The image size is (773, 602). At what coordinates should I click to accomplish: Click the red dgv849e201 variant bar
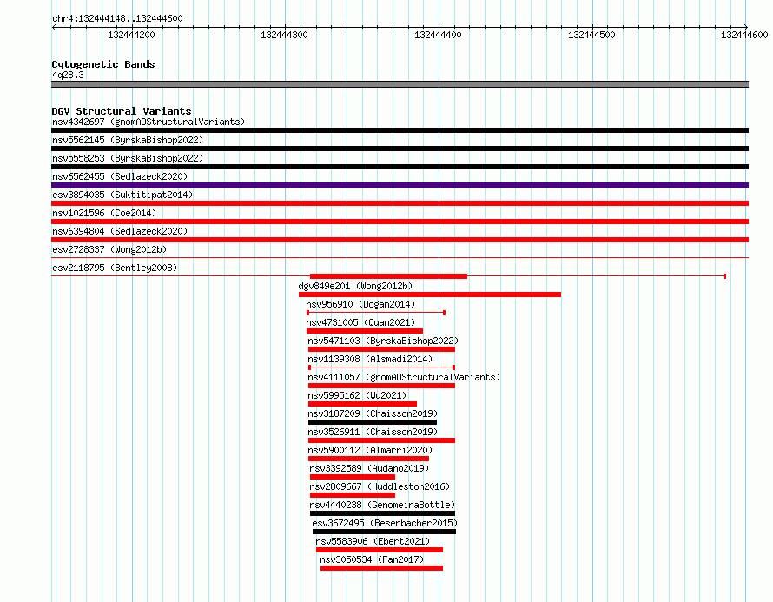pyautogui.click(x=429, y=294)
